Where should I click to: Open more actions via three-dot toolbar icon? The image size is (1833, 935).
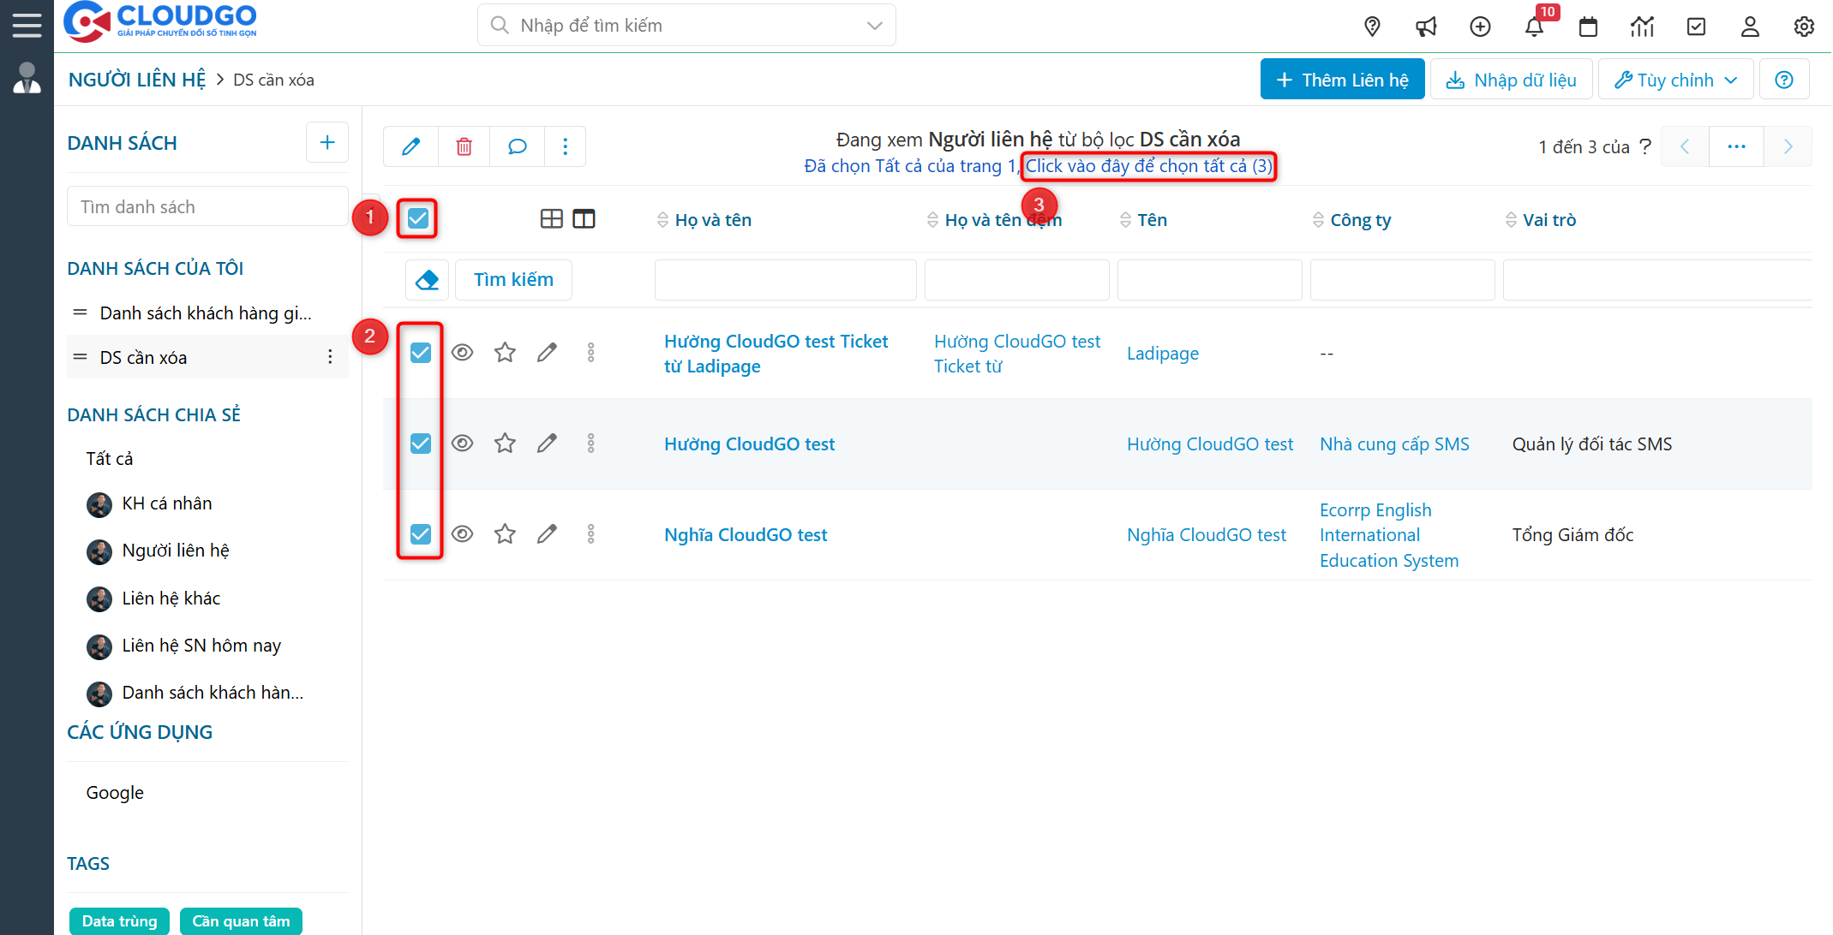pyautogui.click(x=566, y=146)
